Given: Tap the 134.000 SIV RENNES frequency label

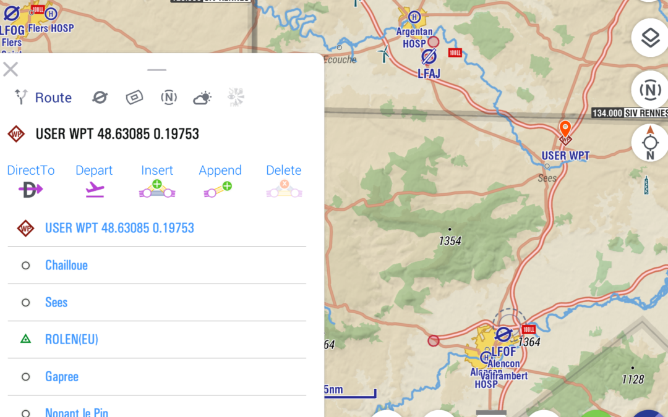Looking at the screenshot, I should [630, 113].
